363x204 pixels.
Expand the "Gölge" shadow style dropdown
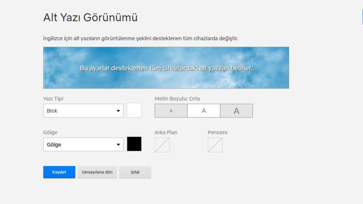coord(83,144)
